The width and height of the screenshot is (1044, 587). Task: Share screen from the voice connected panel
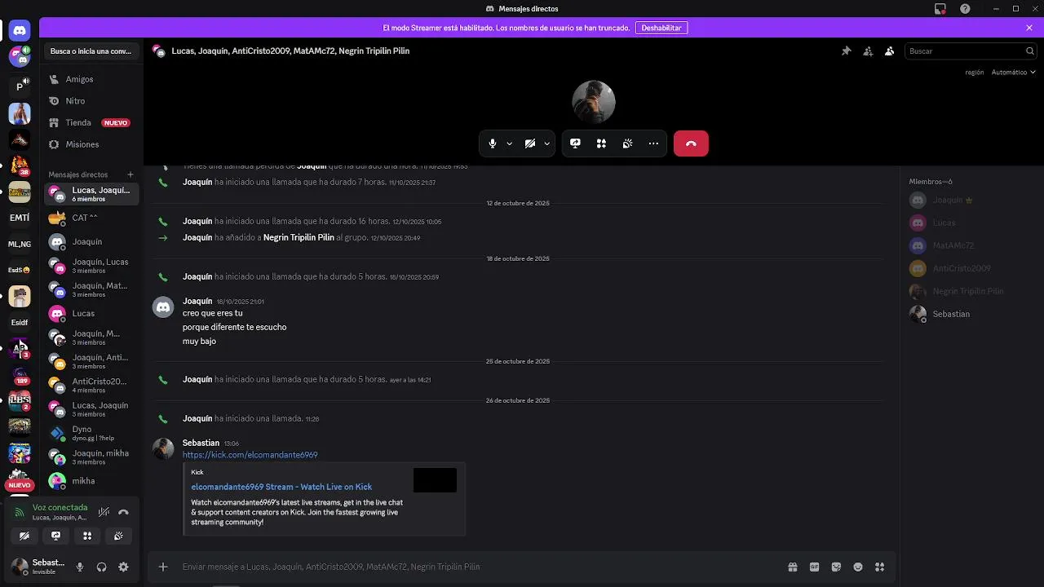click(55, 536)
